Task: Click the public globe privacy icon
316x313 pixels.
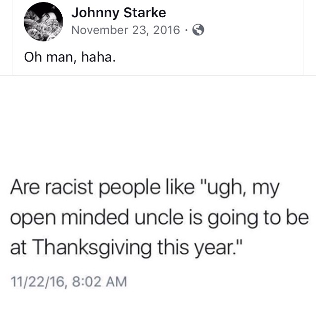Action: coord(198,30)
